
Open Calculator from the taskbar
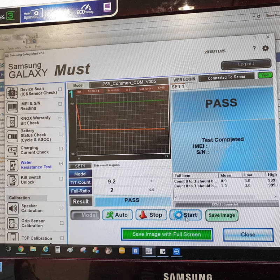point(58,249)
